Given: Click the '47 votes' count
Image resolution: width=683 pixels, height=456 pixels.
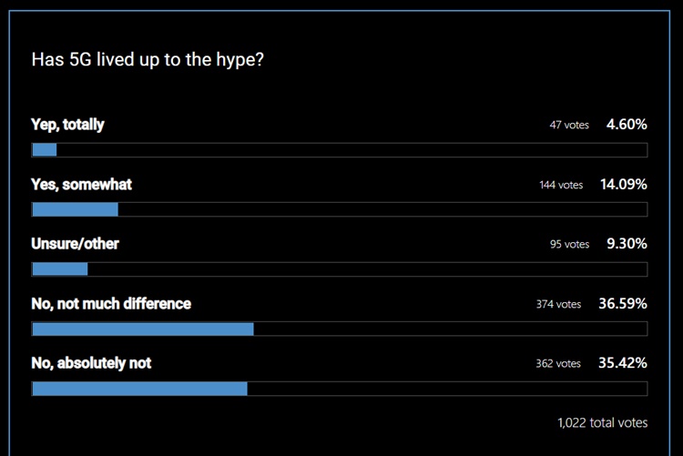Looking at the screenshot, I should (x=569, y=125).
